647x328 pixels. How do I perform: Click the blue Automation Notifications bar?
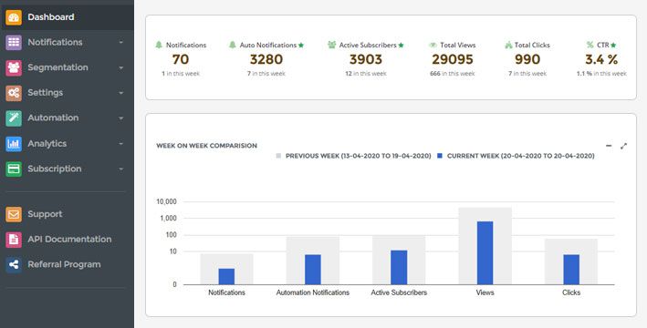click(x=313, y=269)
